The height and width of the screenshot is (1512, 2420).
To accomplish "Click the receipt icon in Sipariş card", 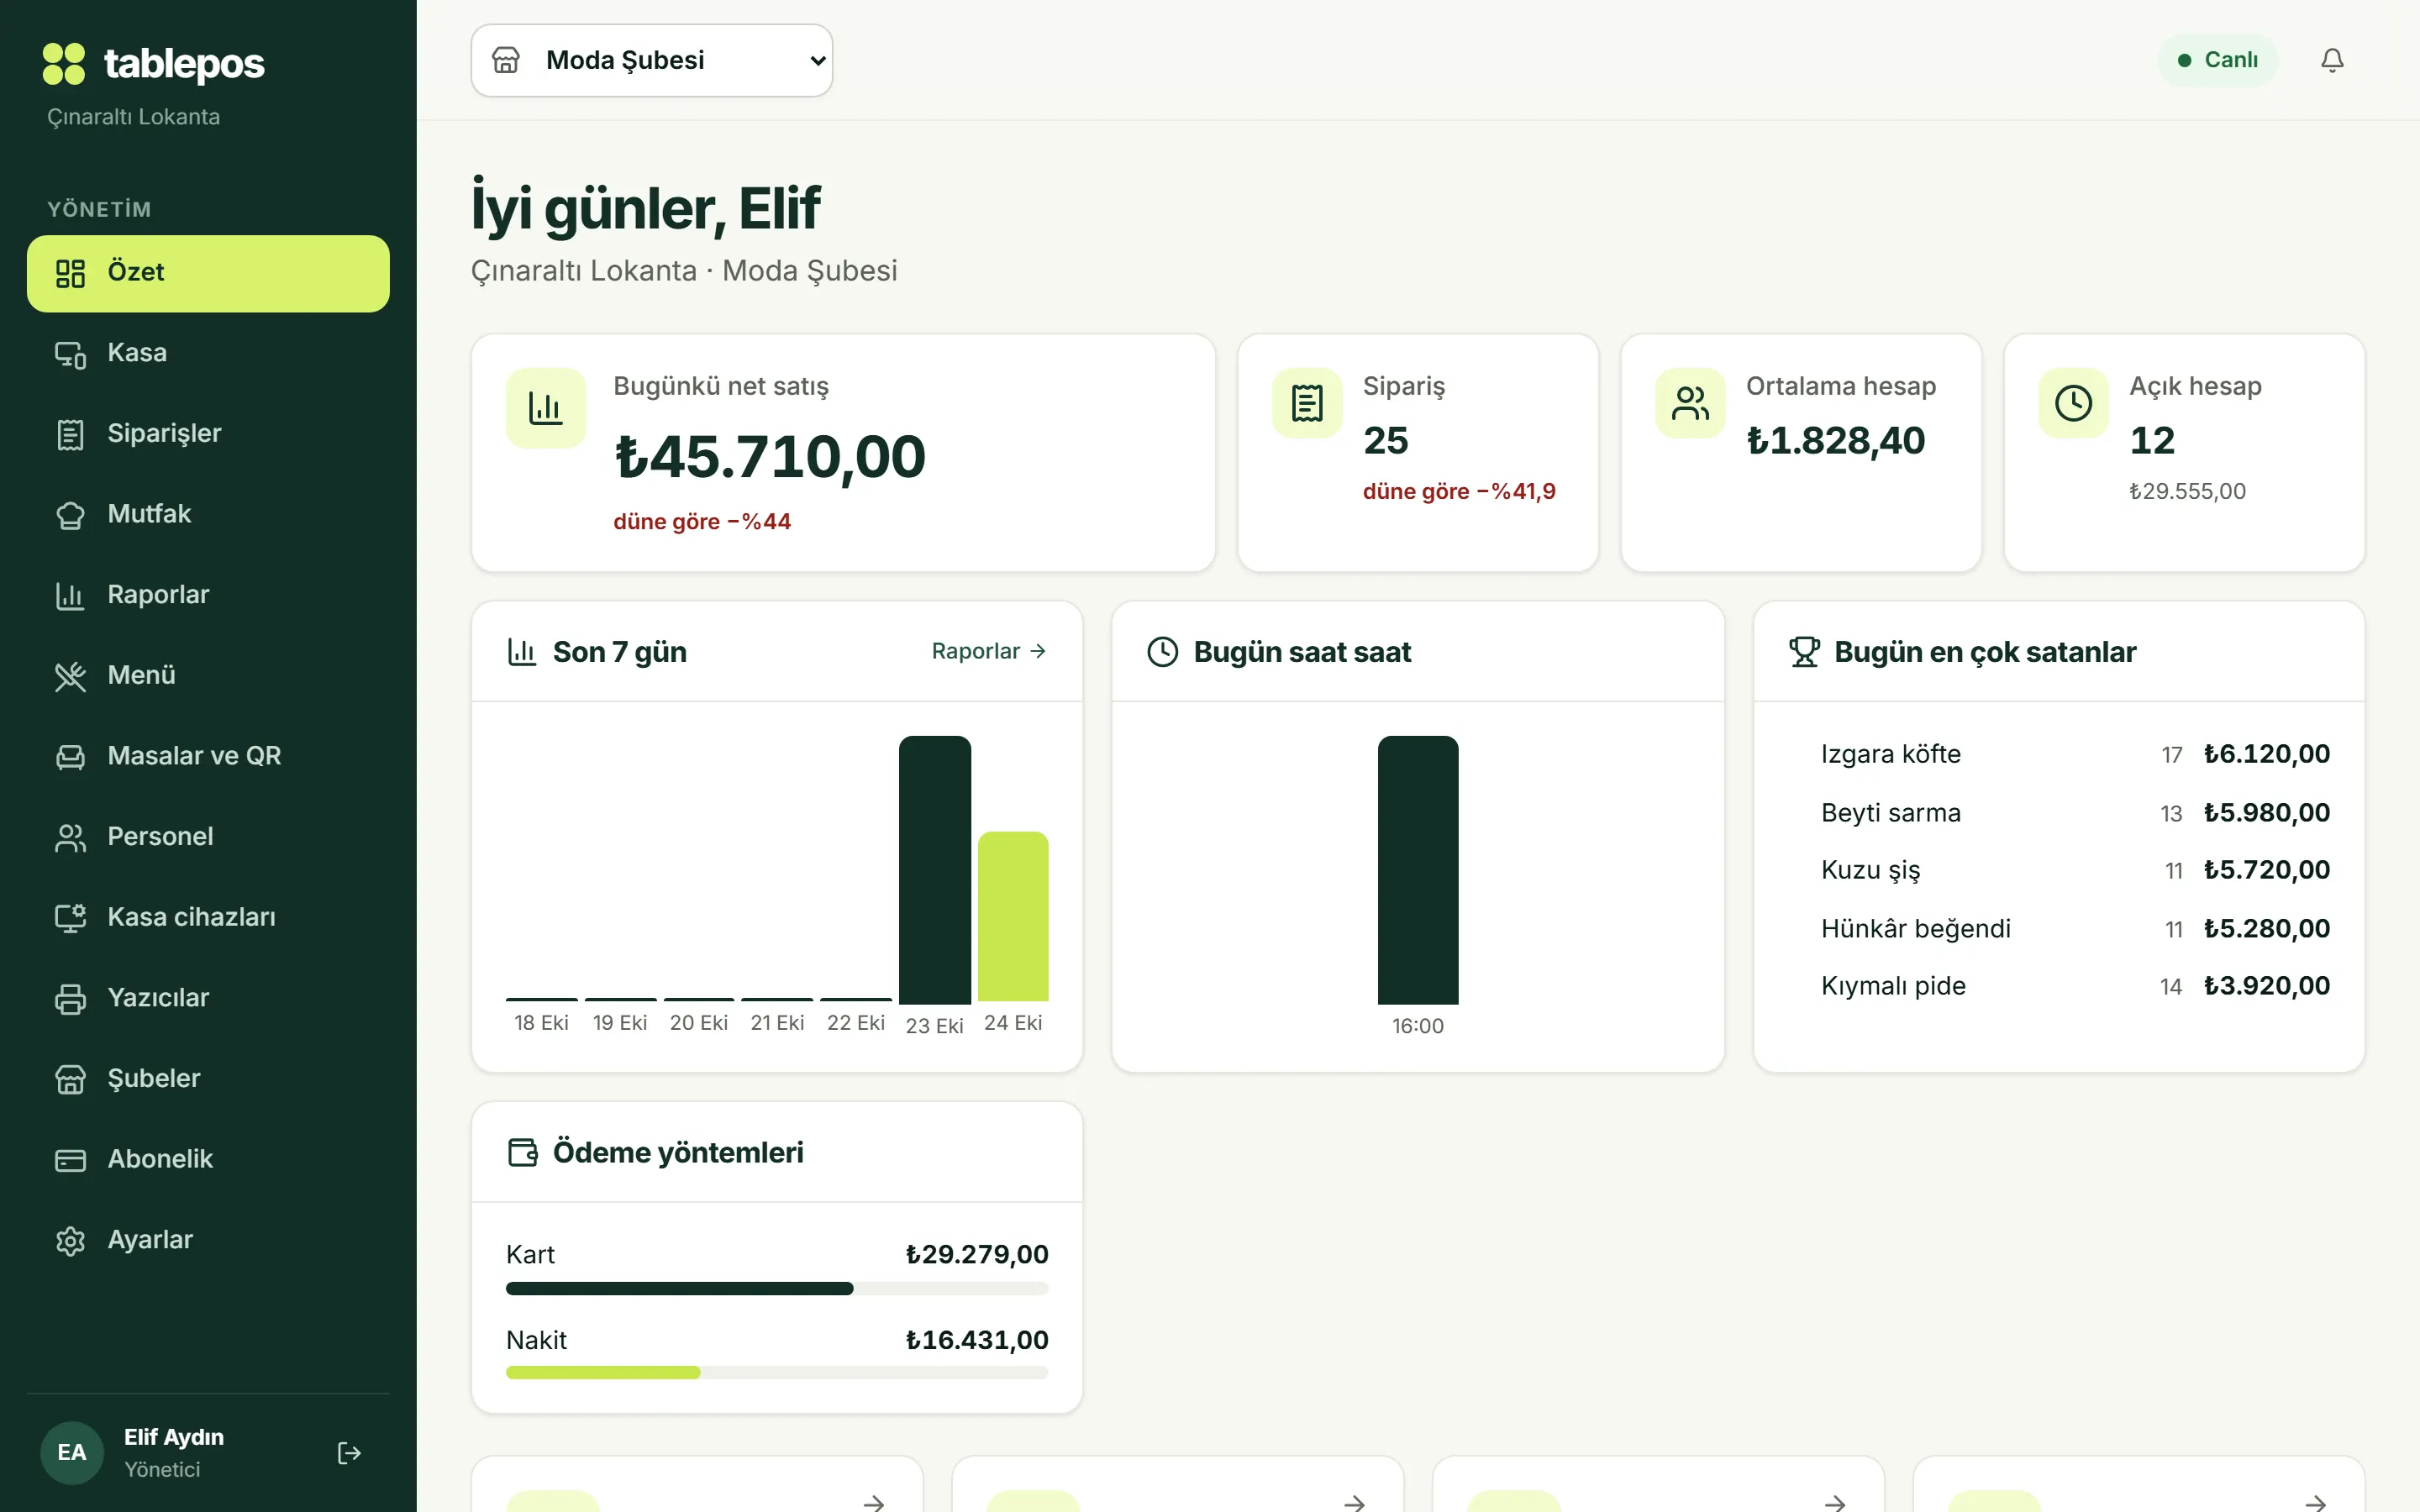I will click(x=1307, y=403).
